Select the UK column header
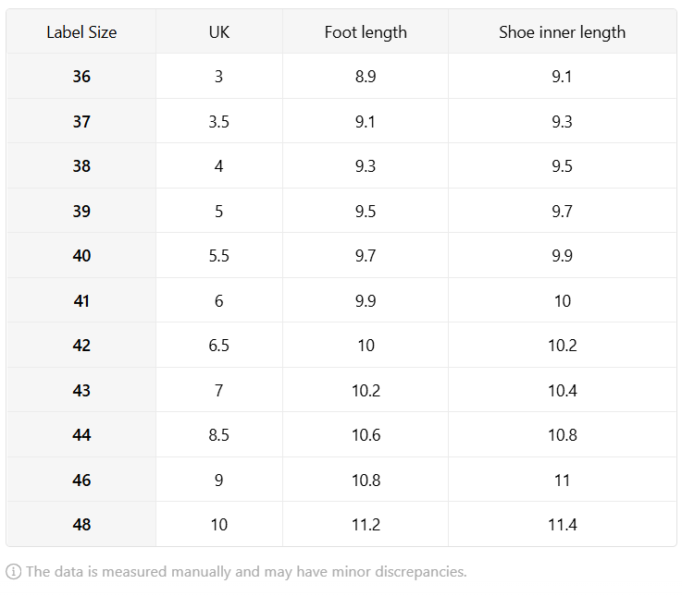This screenshot has height=596, width=682. tap(219, 31)
